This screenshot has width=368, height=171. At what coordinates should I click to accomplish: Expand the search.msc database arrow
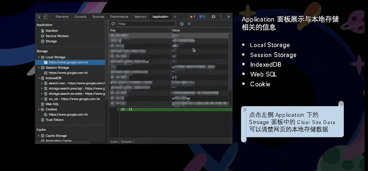coord(42,83)
